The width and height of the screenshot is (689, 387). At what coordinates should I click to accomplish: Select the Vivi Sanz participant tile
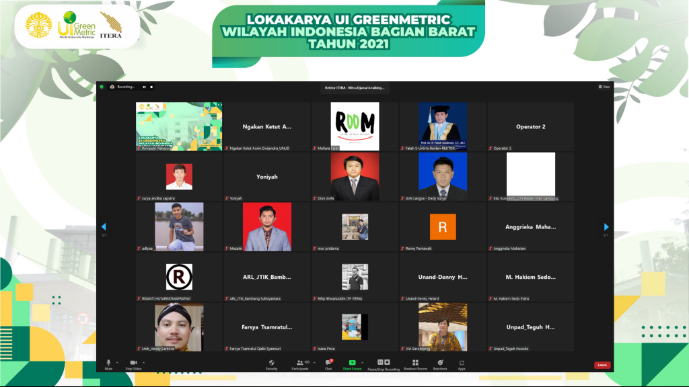(x=443, y=327)
